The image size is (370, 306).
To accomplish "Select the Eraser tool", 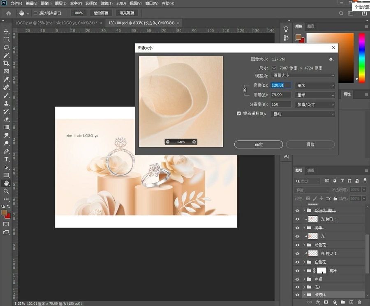I will pos(6,119).
